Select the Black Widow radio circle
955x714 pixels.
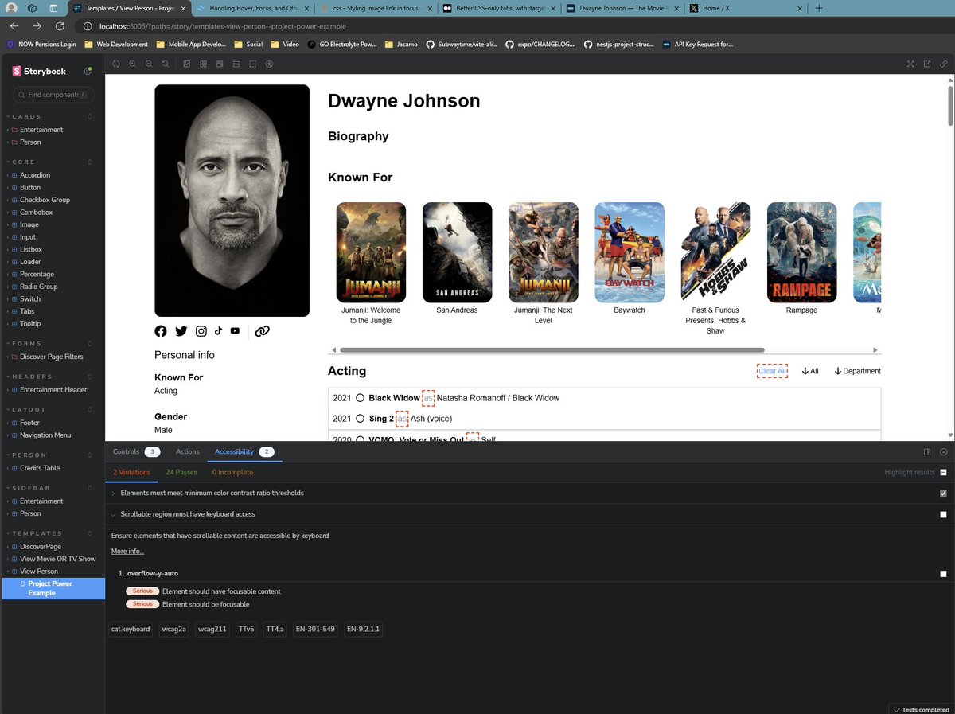coord(361,398)
